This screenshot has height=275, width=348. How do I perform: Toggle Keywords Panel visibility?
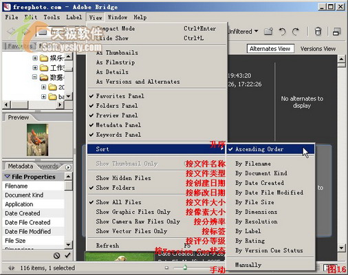click(157, 135)
